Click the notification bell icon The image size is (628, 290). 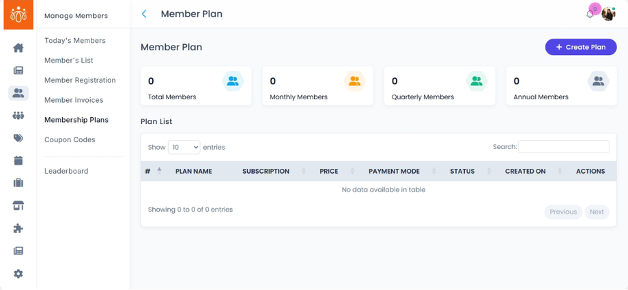pos(590,14)
